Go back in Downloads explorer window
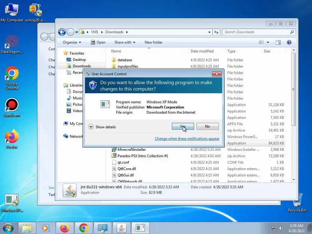Screen dimensions: 312x234 coord(62,32)
